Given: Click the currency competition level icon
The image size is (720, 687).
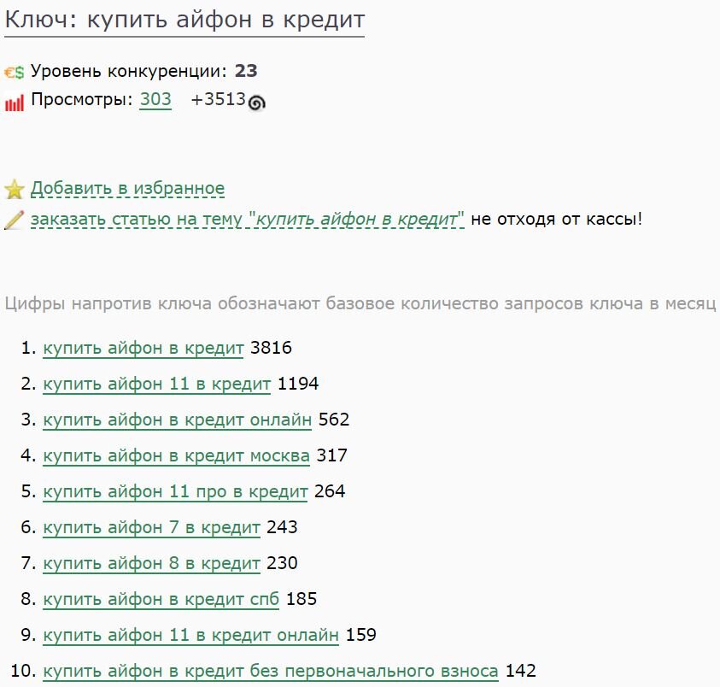Looking at the screenshot, I should coord(14,72).
